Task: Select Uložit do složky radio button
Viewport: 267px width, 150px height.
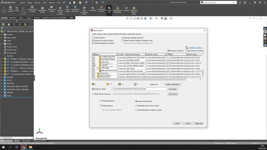Action: pyautogui.click(x=93, y=89)
